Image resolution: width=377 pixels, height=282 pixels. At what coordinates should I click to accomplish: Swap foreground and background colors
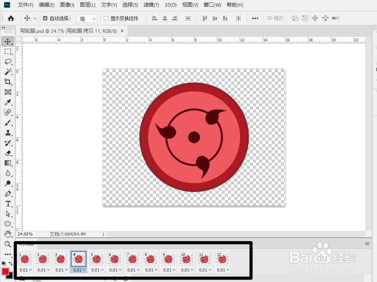pyautogui.click(x=11, y=264)
